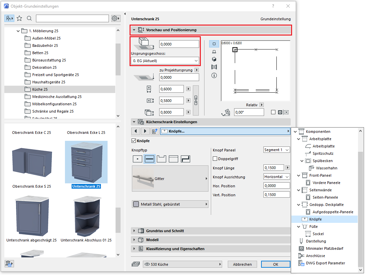Confirm with the OK button
The width and height of the screenshot is (365, 275).
(x=275, y=264)
